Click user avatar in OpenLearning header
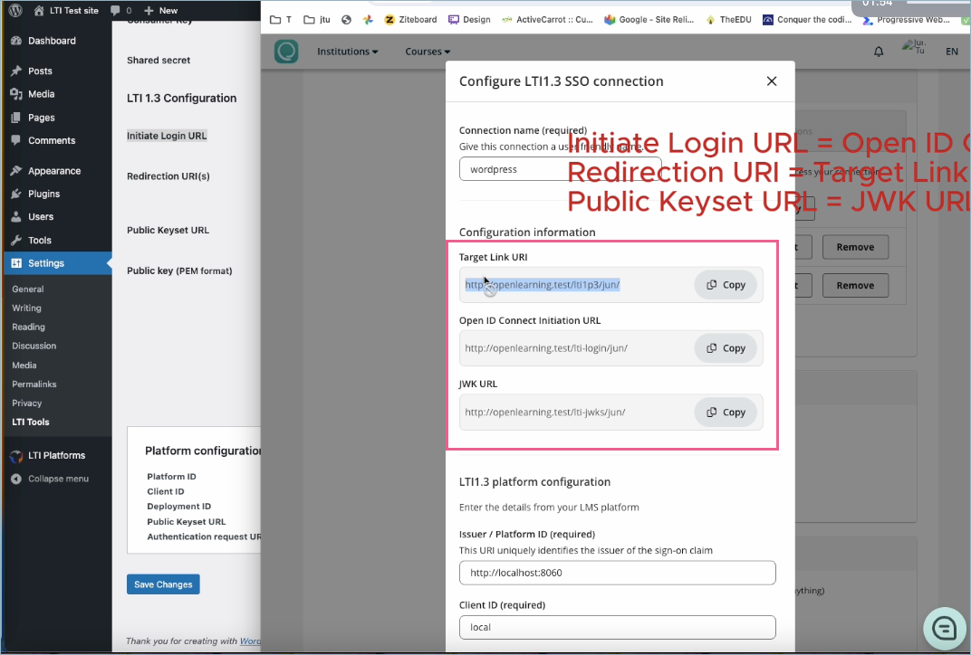 coord(914,47)
